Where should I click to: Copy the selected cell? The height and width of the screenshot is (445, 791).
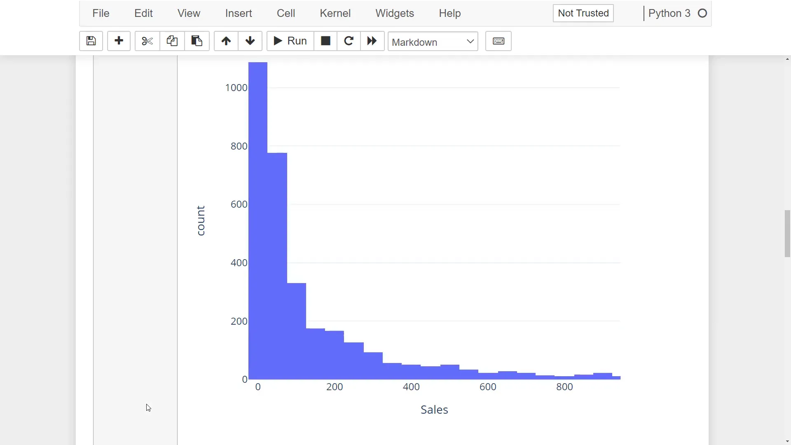(172, 41)
